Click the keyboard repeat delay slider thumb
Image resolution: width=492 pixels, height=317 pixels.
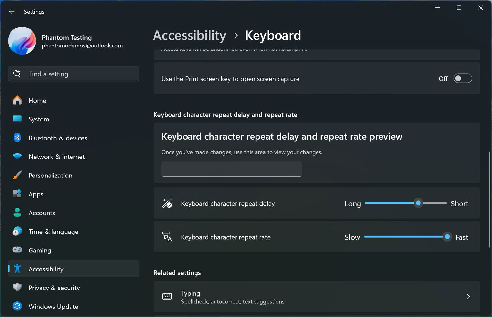418,203
